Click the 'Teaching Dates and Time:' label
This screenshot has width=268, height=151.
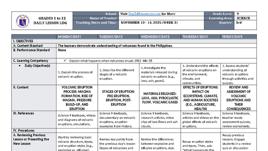(x=96, y=23)
